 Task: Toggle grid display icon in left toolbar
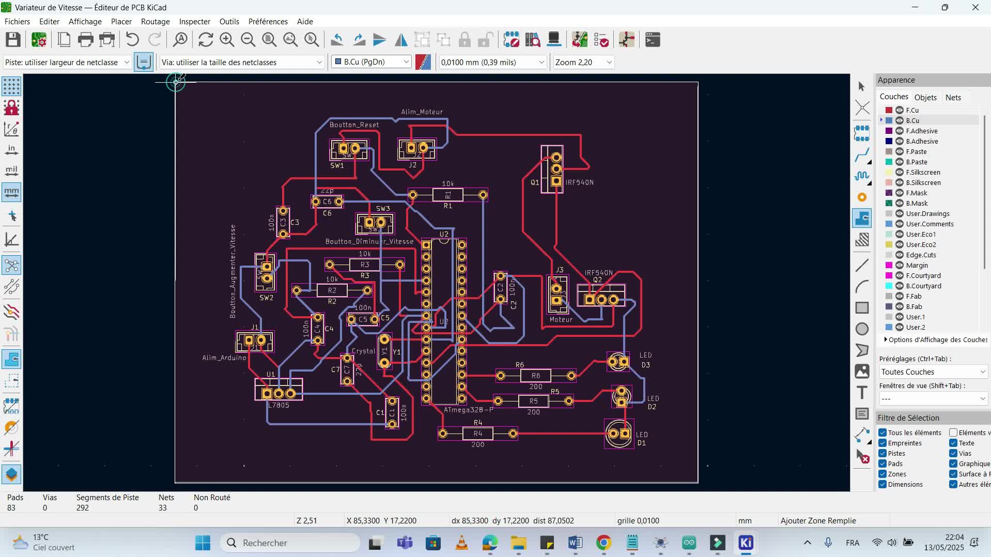(x=11, y=86)
